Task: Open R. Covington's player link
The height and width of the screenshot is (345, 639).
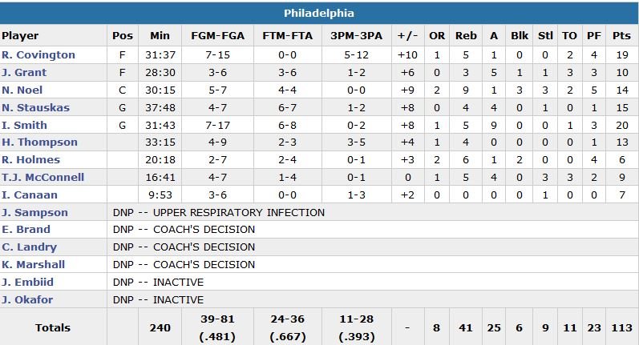Action: coord(38,55)
